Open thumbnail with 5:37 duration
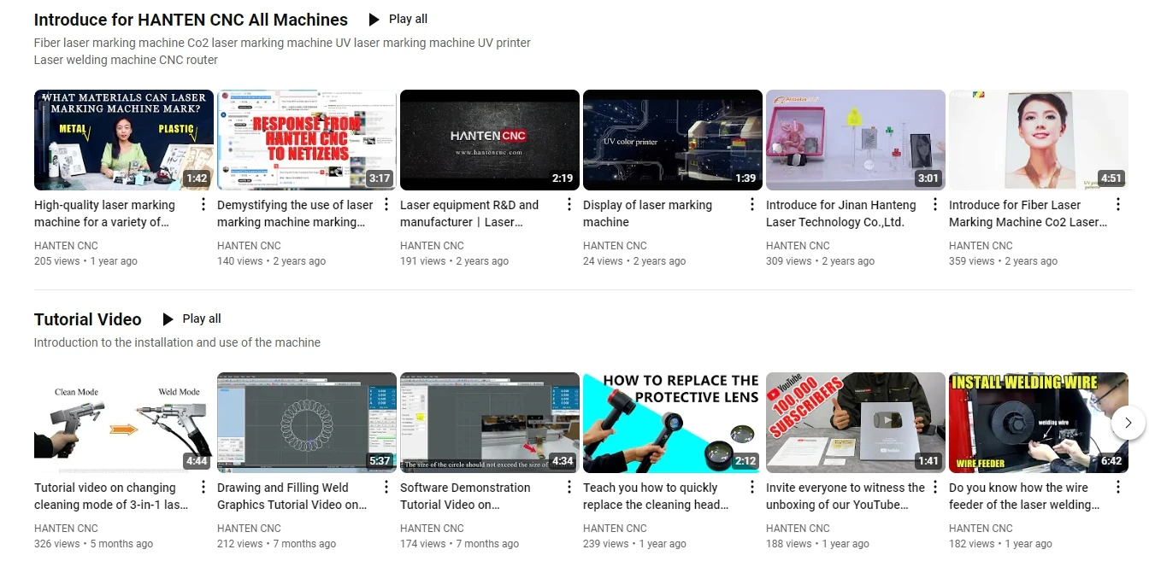The height and width of the screenshot is (567, 1155). point(307,423)
